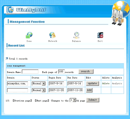
Task: Click delete link for winmydns.com
Action: (x=106, y=83)
